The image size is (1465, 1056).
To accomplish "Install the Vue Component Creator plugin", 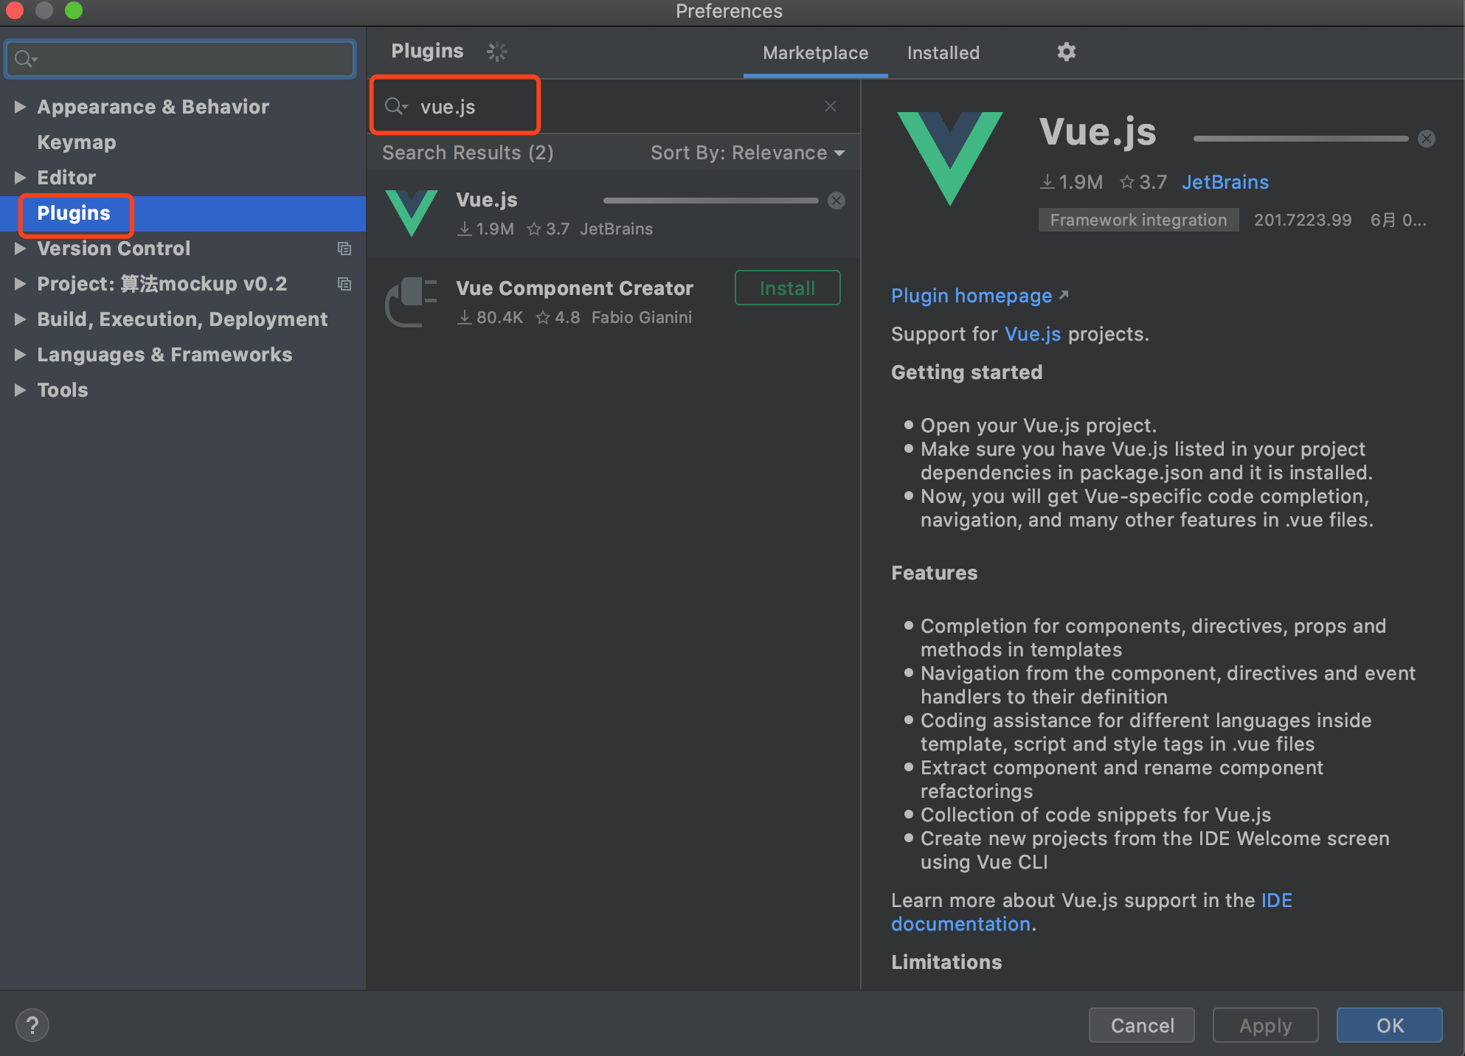I will (786, 288).
